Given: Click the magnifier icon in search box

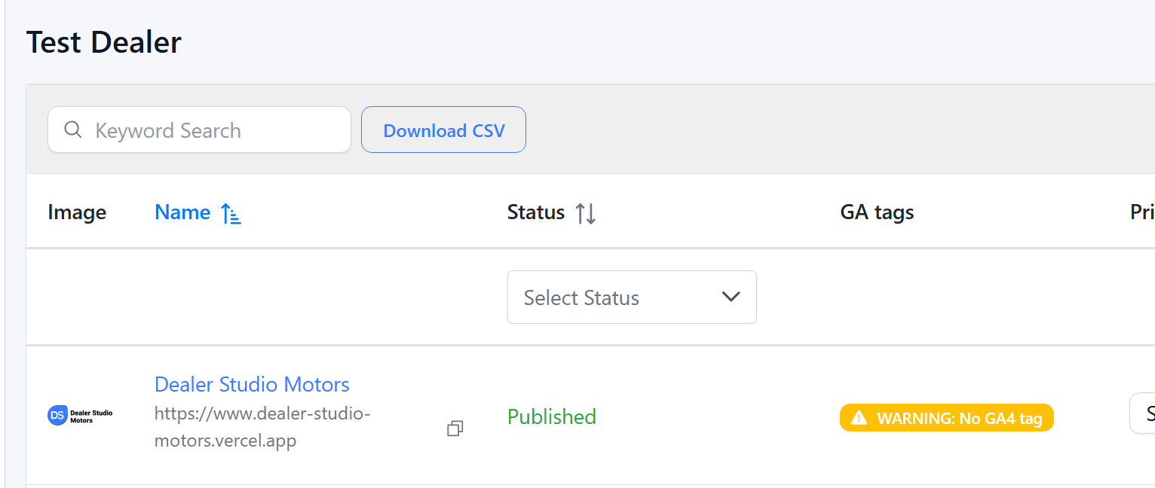Looking at the screenshot, I should click(x=73, y=130).
